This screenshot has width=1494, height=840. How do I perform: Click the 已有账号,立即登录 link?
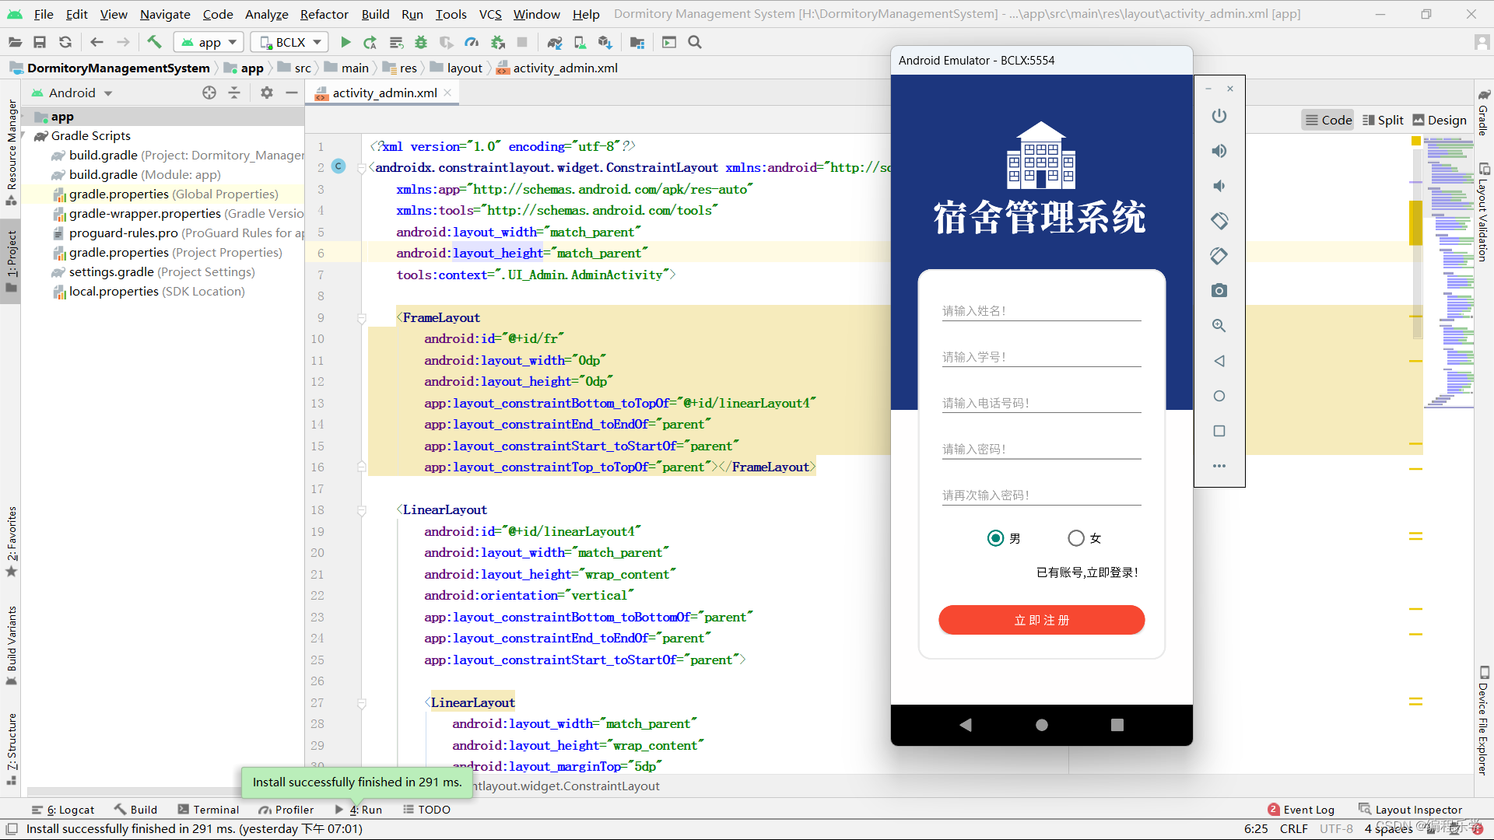click(x=1087, y=572)
